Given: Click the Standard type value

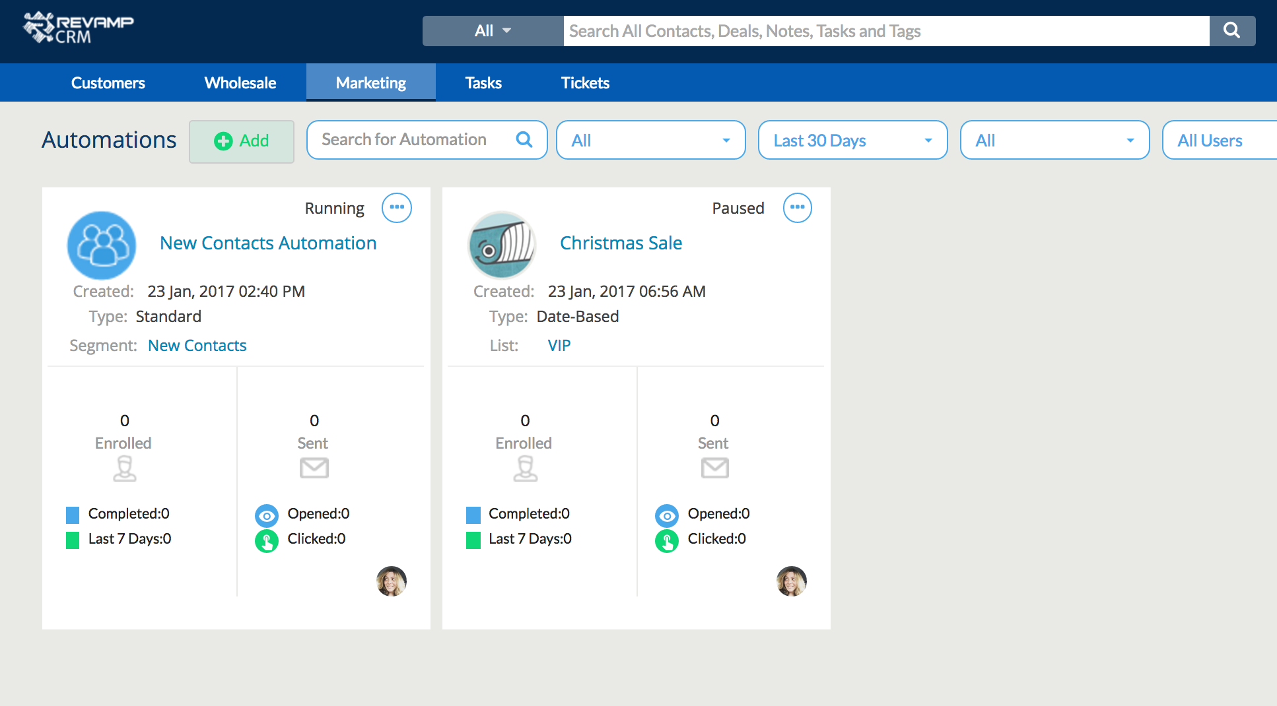Looking at the screenshot, I should click(168, 316).
